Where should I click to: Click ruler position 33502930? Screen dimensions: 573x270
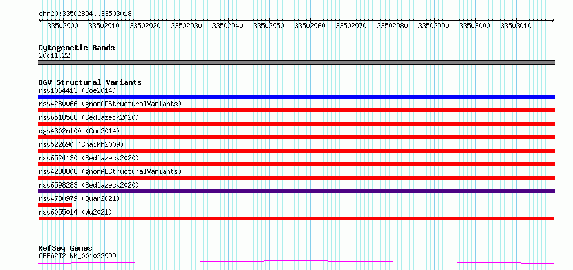click(186, 26)
